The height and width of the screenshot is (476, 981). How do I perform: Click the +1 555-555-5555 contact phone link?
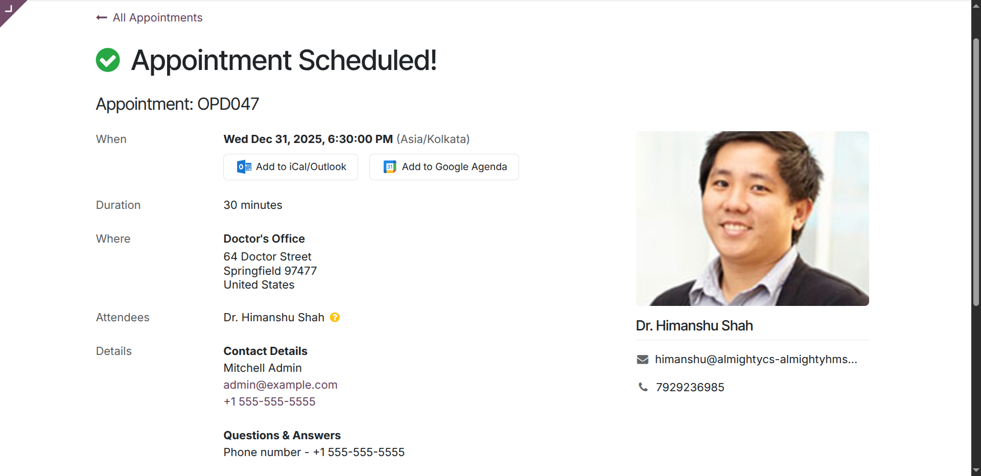coord(269,402)
